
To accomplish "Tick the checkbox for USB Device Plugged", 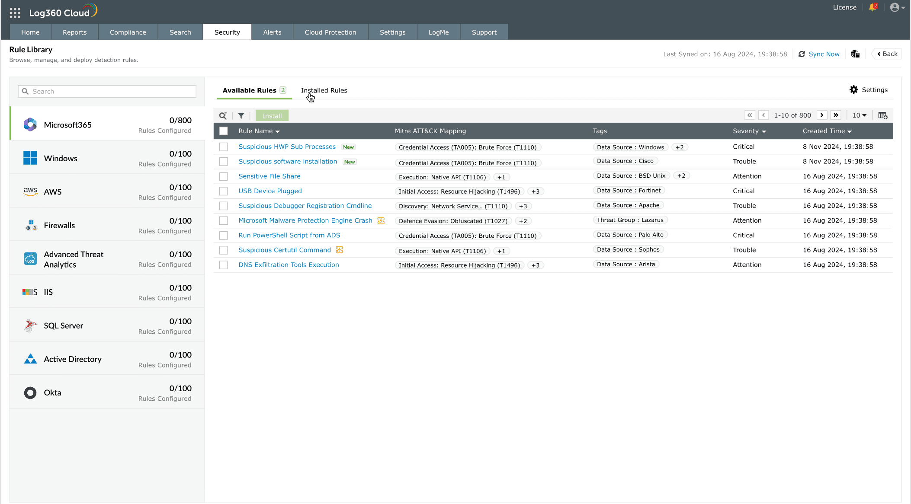I will tap(224, 191).
